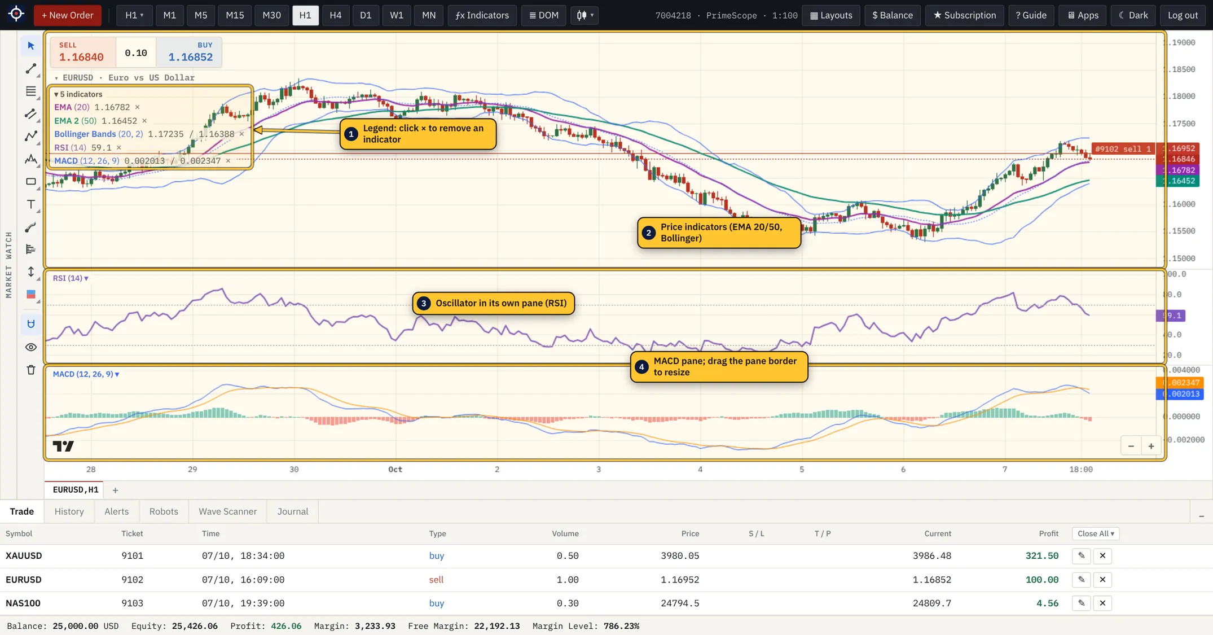Screen dimensions: 1213x635
Task: Open the RSI (14) pane menu
Action: click(x=71, y=278)
